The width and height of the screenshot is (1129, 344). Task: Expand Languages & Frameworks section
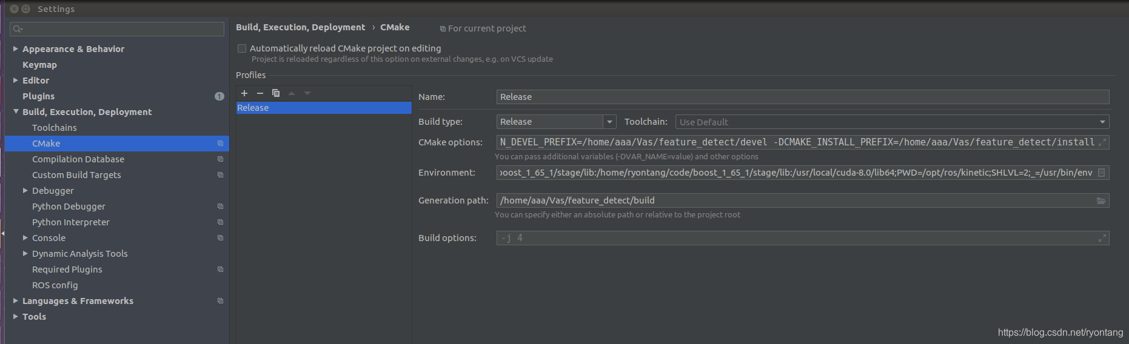(x=16, y=300)
